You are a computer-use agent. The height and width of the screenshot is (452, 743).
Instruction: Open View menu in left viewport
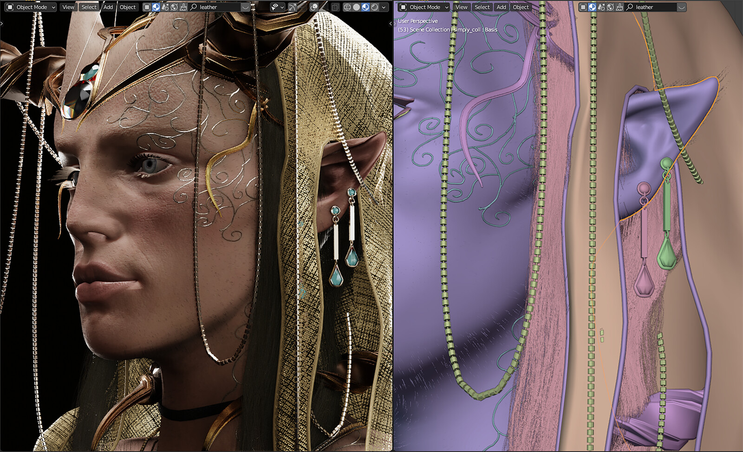[x=68, y=7]
